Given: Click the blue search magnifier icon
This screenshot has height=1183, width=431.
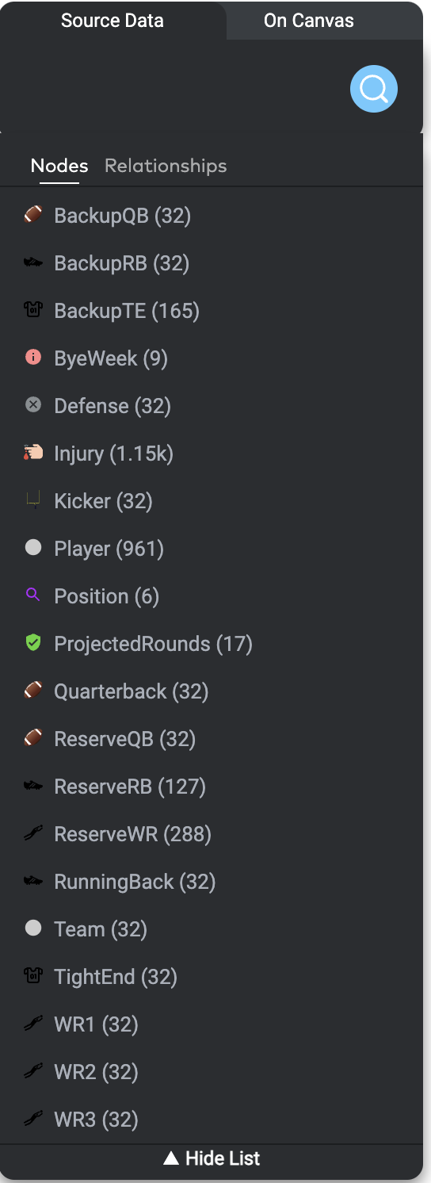Looking at the screenshot, I should 374,89.
